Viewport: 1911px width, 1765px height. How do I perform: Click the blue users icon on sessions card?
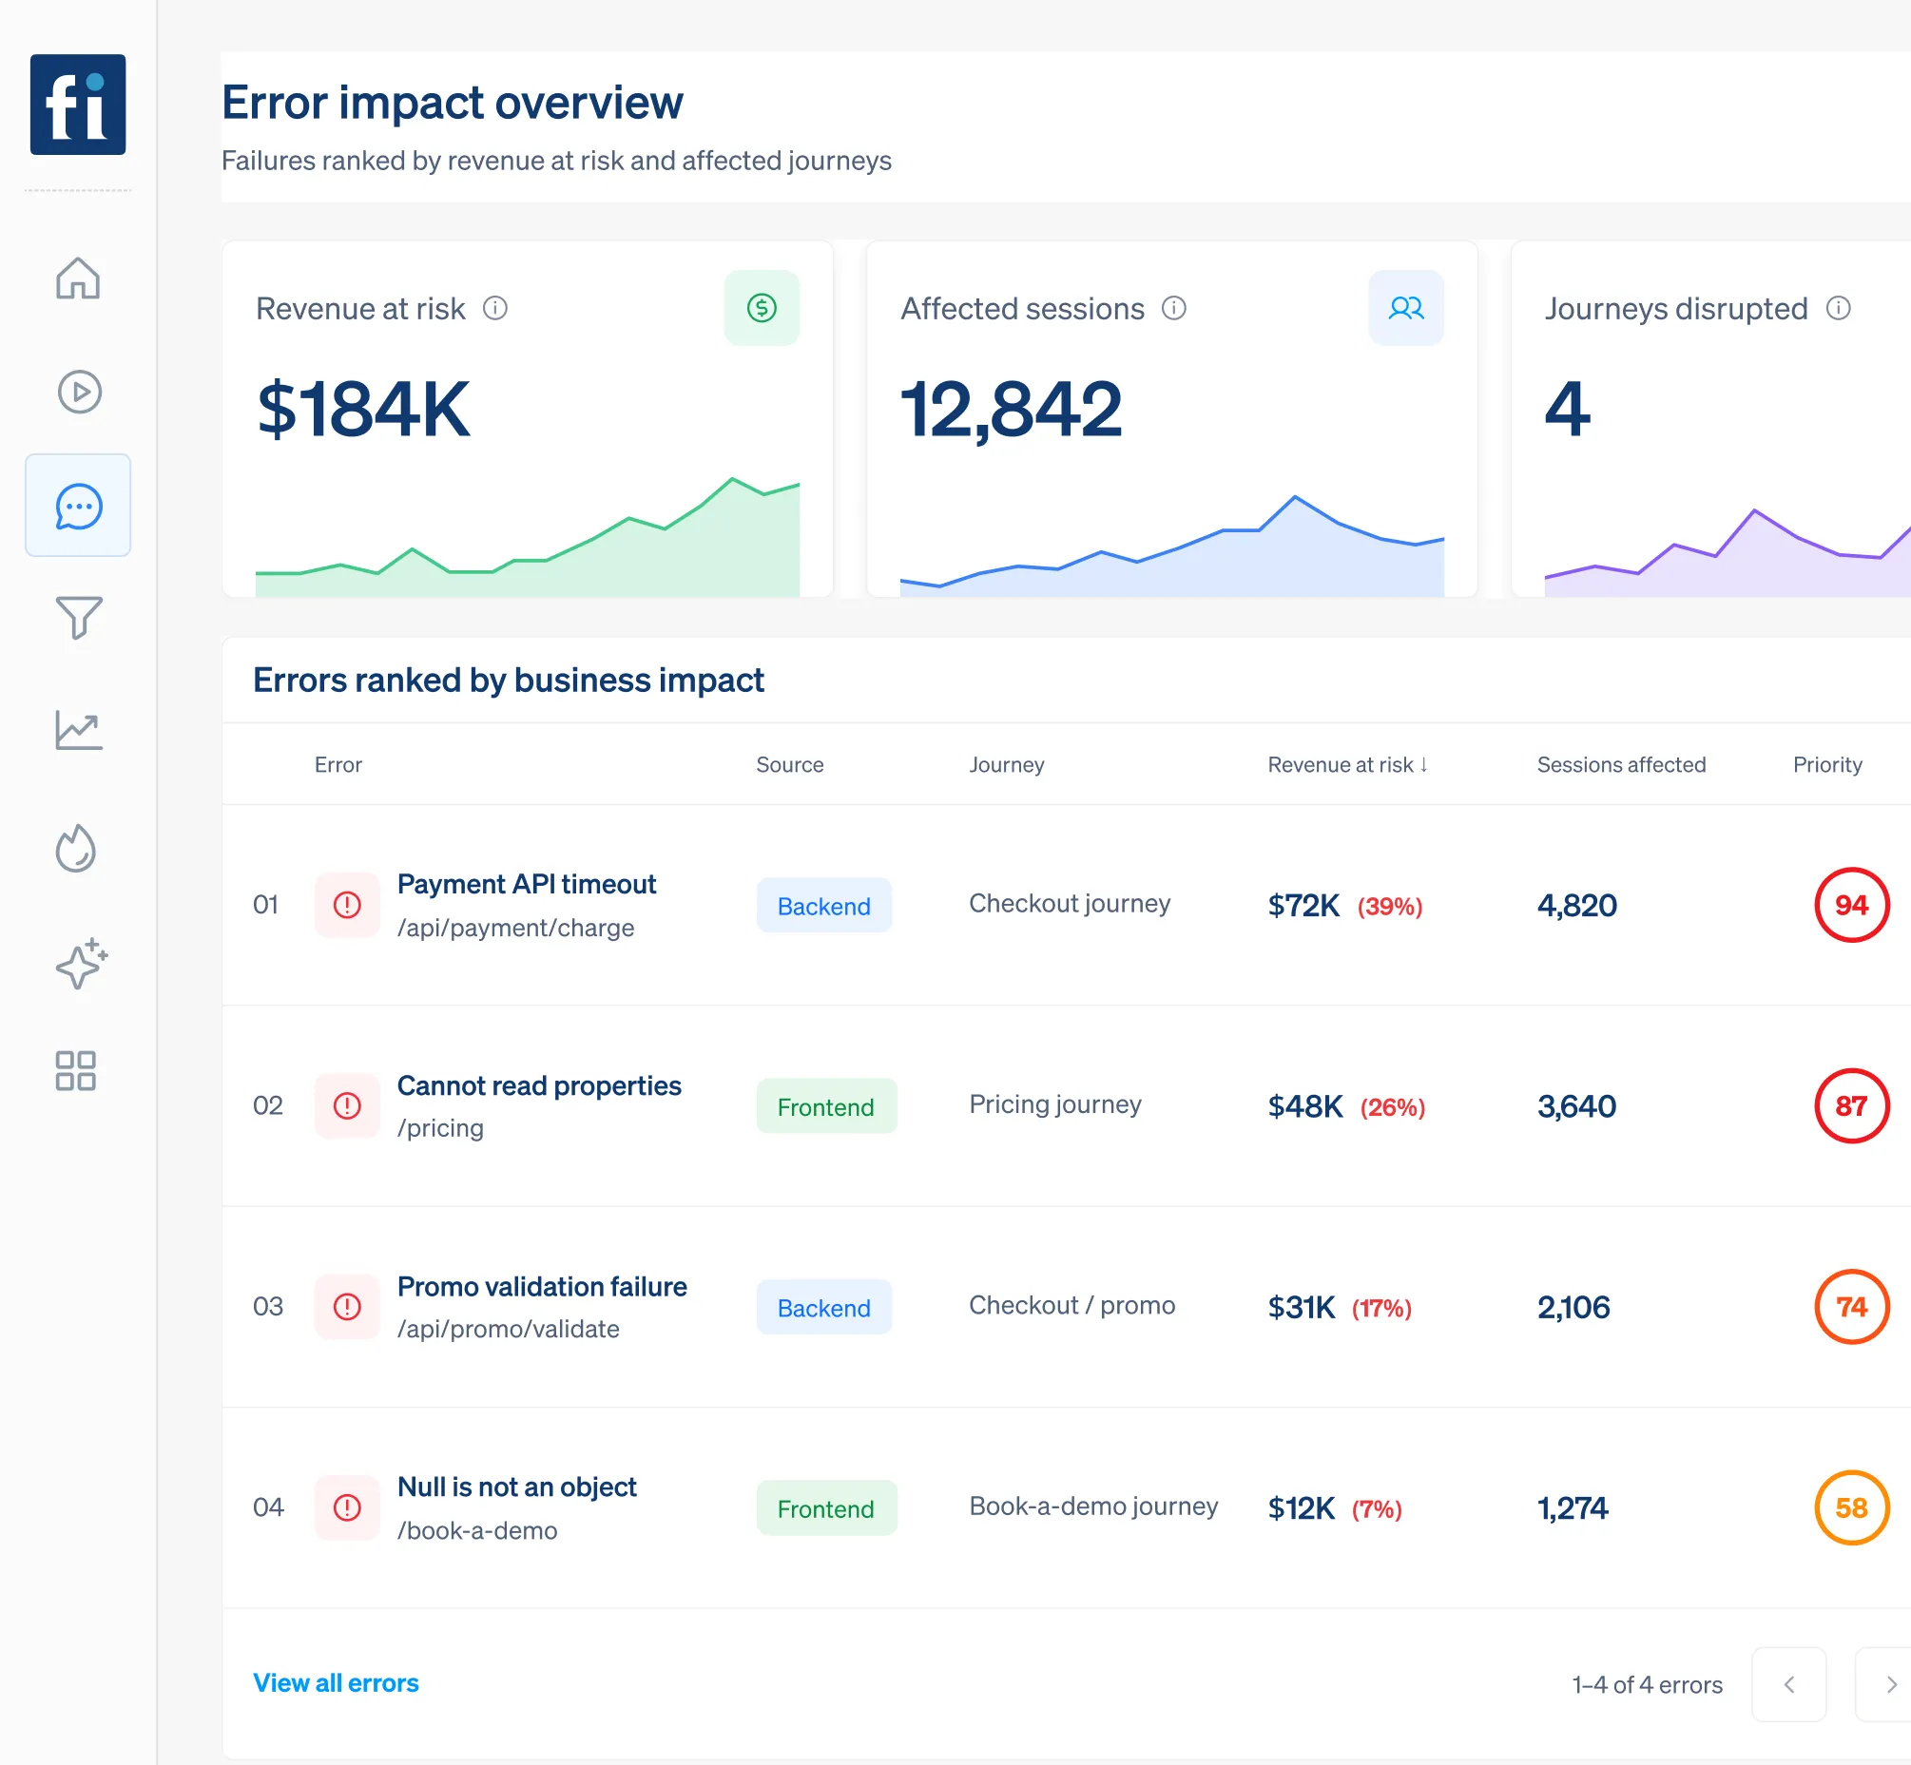[1405, 308]
